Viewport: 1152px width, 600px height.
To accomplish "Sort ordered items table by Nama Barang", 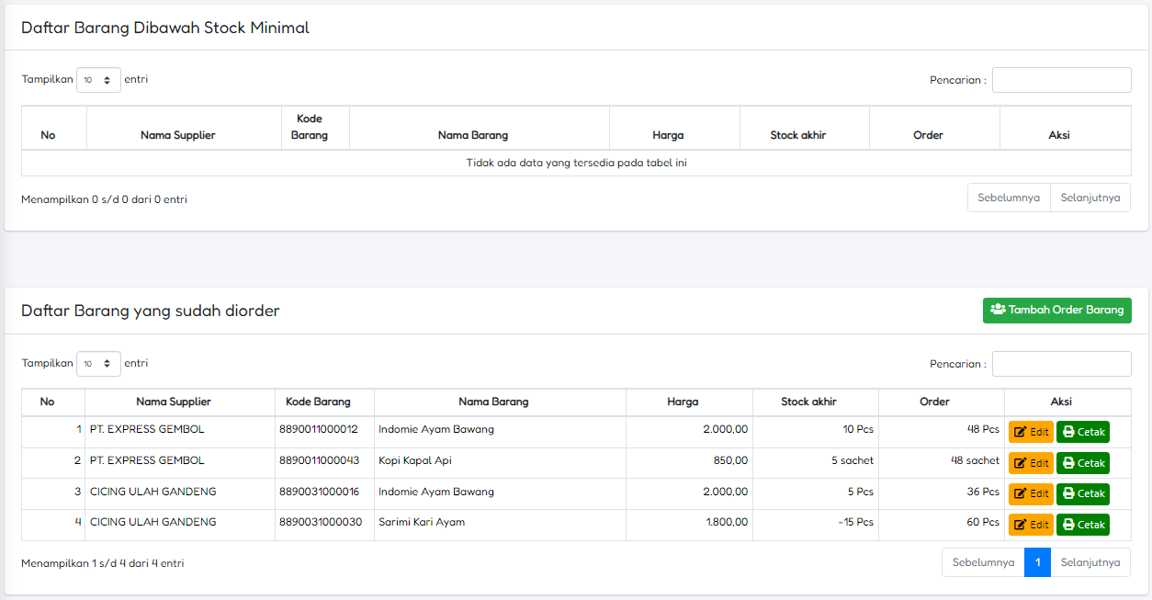I will (x=500, y=402).
